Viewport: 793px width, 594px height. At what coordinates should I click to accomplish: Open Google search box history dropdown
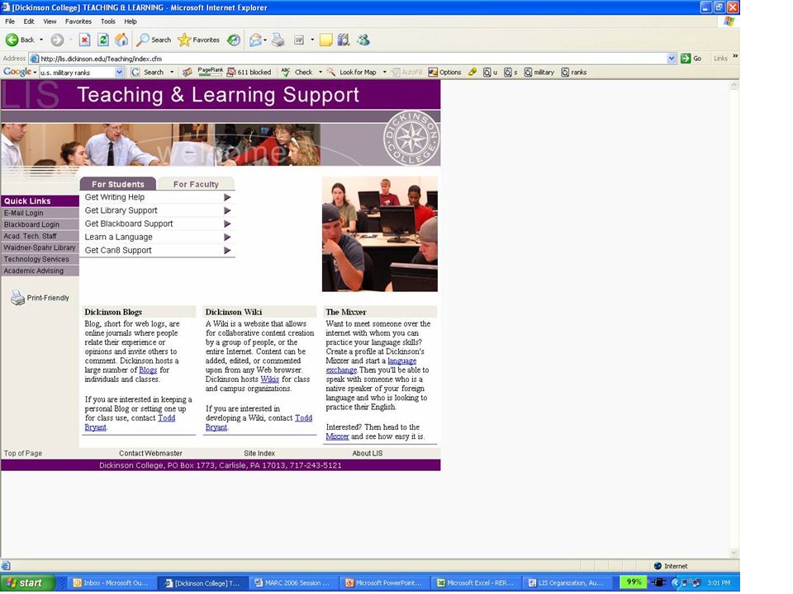tap(119, 73)
